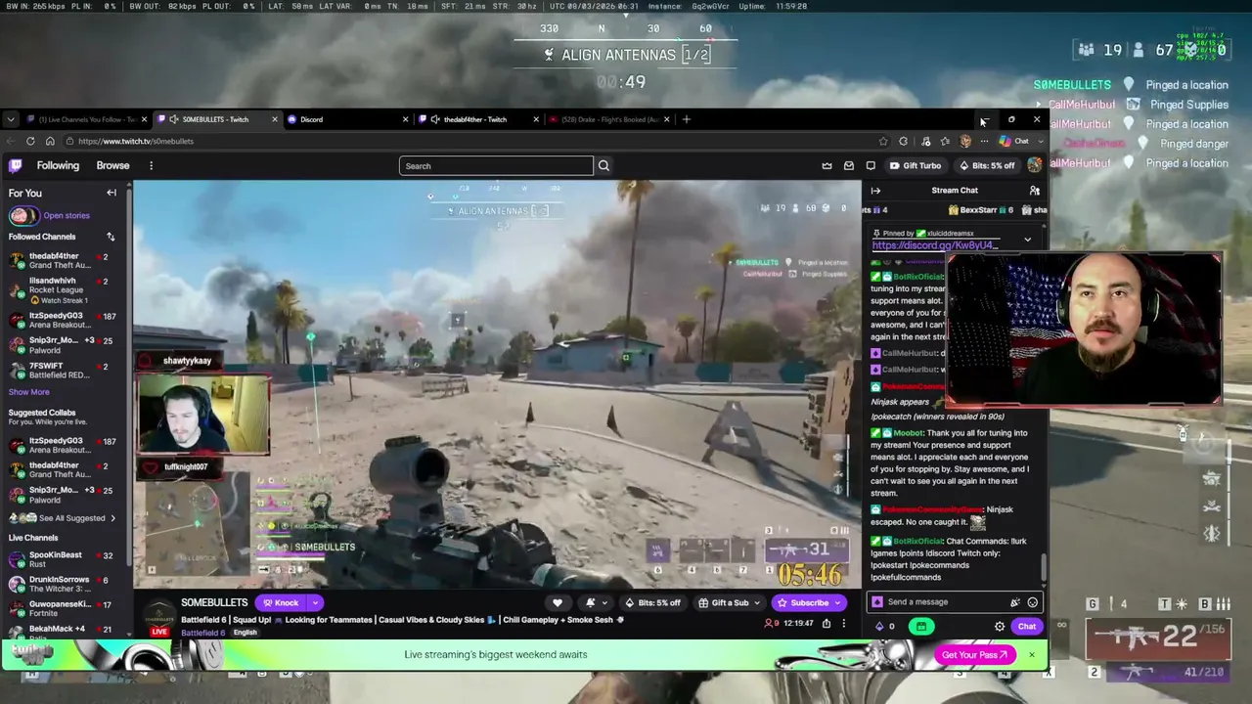1252x704 pixels.
Task: Close the Discord browser tab
Action: pyautogui.click(x=405, y=119)
